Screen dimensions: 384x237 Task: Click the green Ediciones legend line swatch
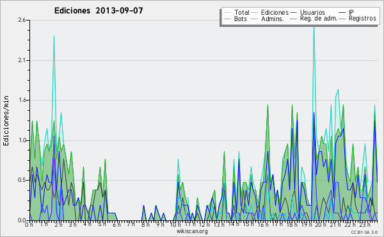255,13
